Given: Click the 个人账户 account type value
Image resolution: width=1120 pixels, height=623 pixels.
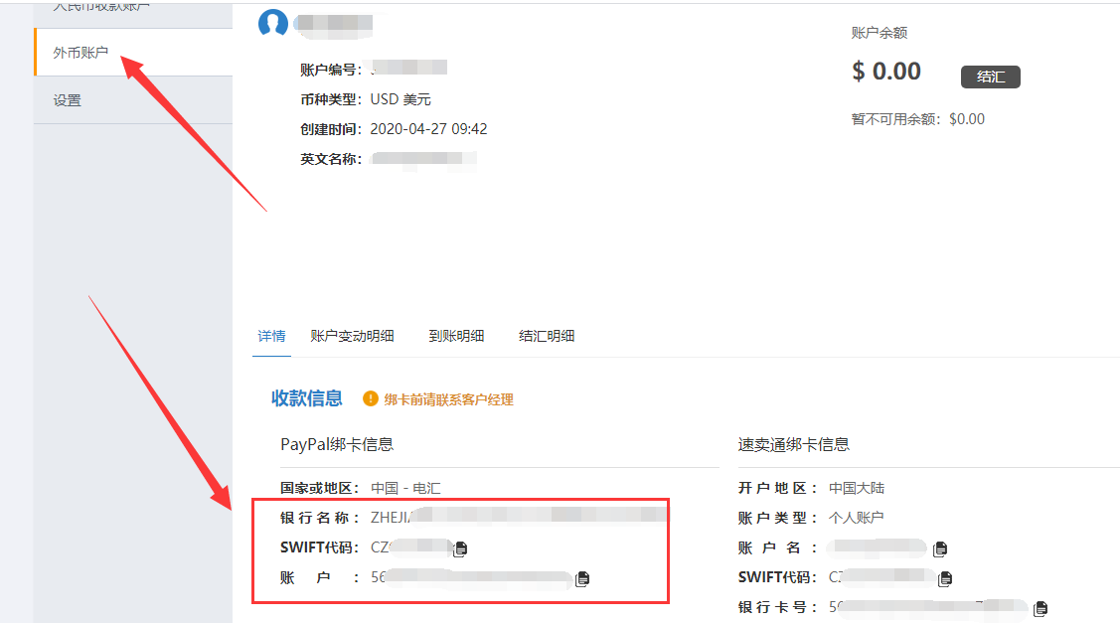Looking at the screenshot, I should [x=856, y=518].
